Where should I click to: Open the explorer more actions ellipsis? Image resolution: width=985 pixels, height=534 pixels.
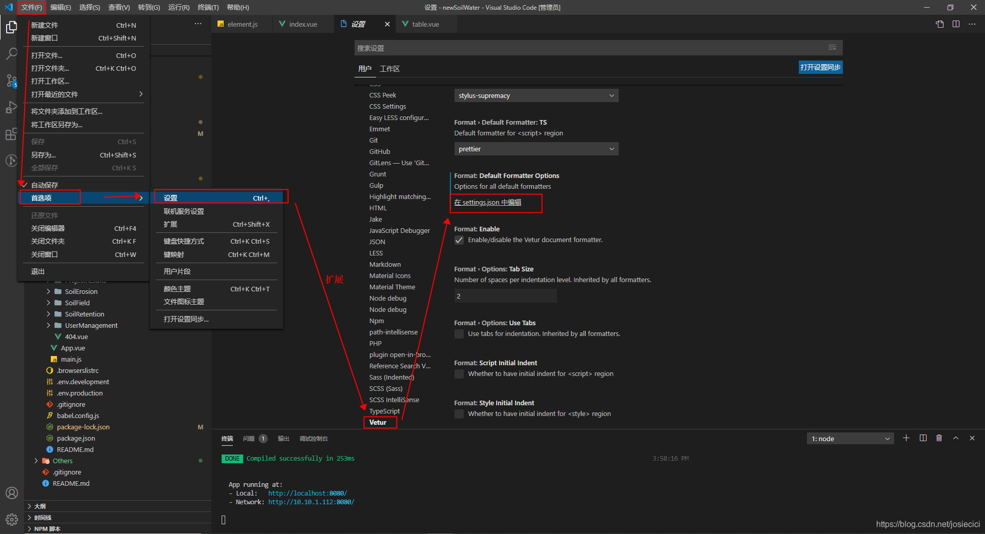pyautogui.click(x=198, y=24)
